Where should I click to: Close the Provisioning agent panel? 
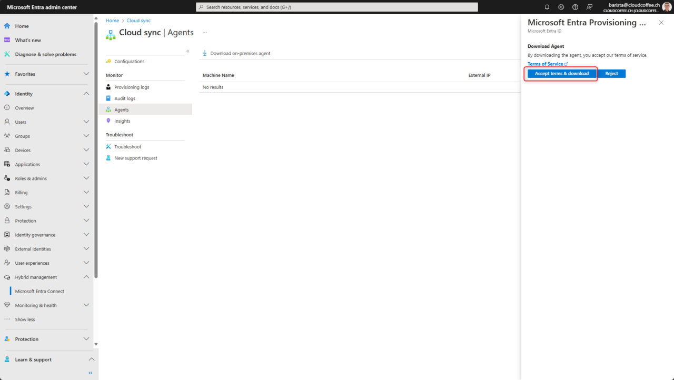click(x=661, y=23)
